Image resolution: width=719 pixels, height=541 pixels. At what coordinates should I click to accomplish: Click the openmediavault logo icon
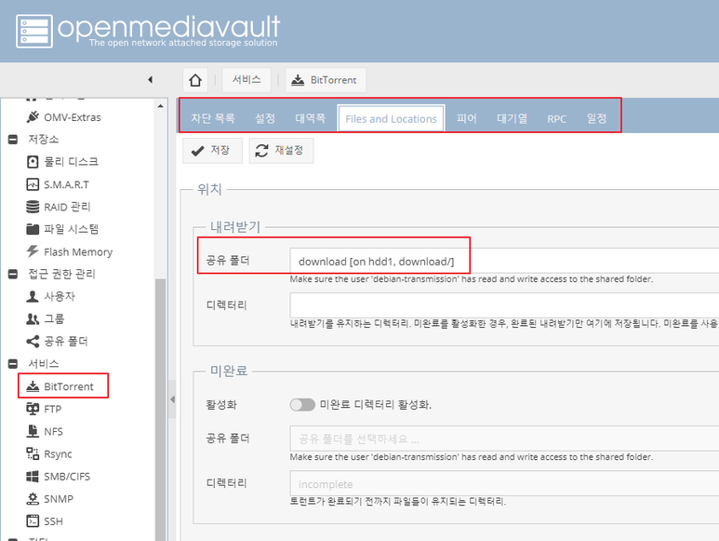34,32
